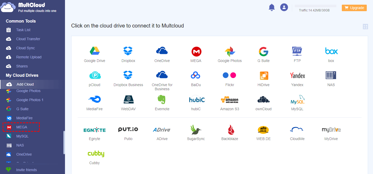Screen dimensions: 373x174
Task: Add the Cubby cloud logo
Action: [x=96, y=154]
